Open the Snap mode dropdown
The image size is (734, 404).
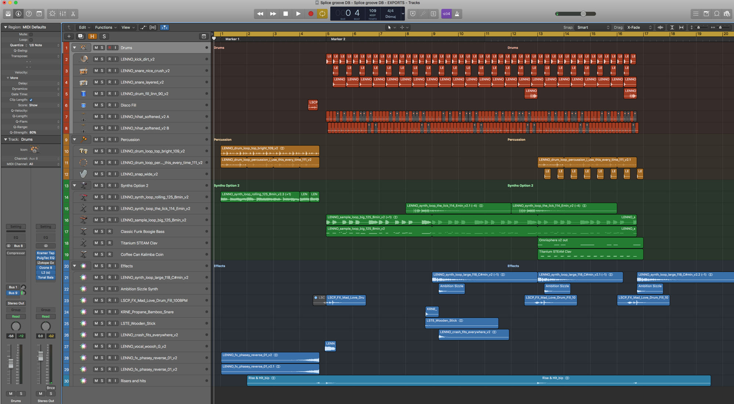pyautogui.click(x=593, y=28)
